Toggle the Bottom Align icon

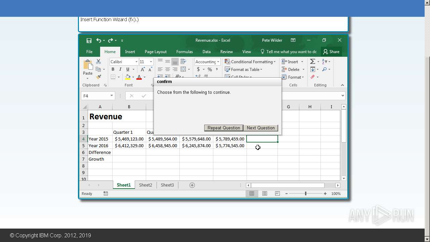[175, 62]
